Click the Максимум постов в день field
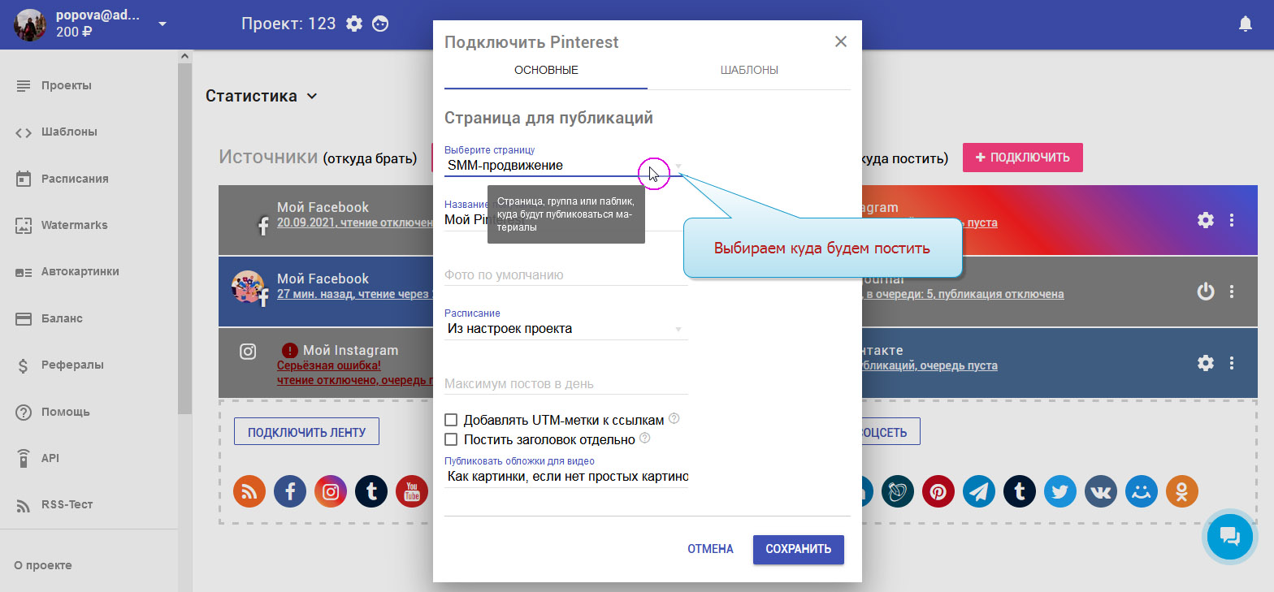Image resolution: width=1274 pixels, height=592 pixels. 565,384
